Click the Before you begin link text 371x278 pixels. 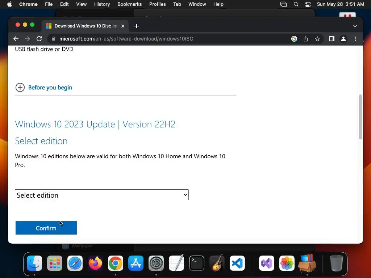(50, 88)
